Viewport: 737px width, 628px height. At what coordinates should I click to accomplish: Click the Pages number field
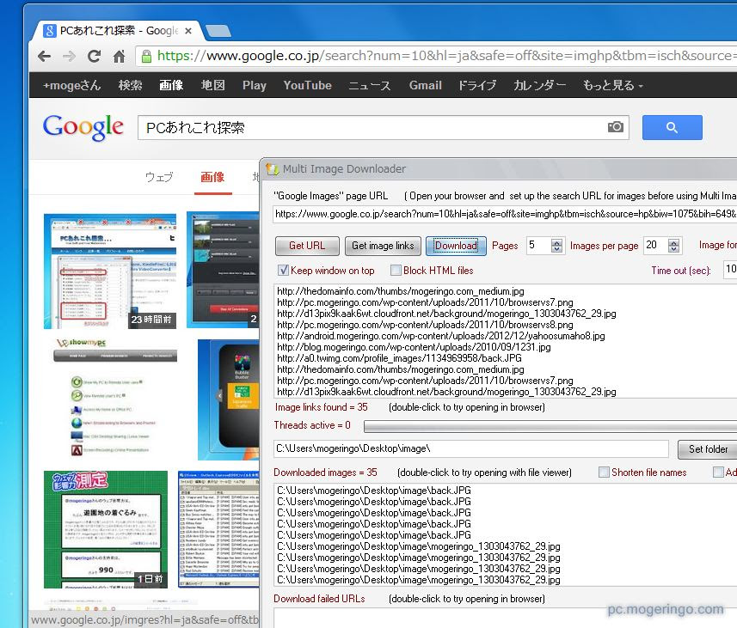(x=538, y=245)
